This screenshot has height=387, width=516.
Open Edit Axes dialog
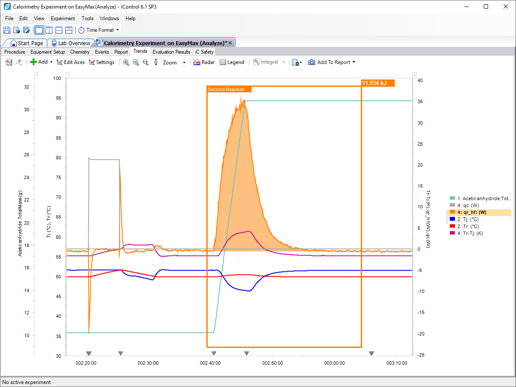coord(71,62)
